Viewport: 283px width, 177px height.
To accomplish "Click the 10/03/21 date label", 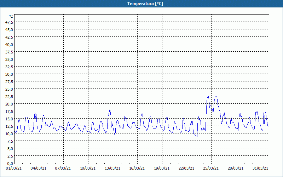I will 88,168.
